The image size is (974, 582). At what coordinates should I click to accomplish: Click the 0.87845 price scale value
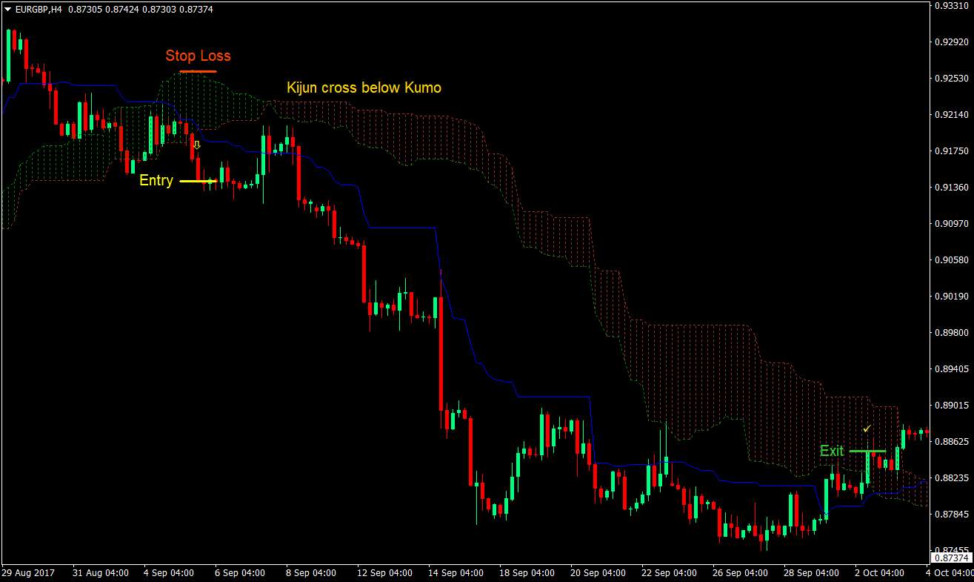pyautogui.click(x=953, y=515)
